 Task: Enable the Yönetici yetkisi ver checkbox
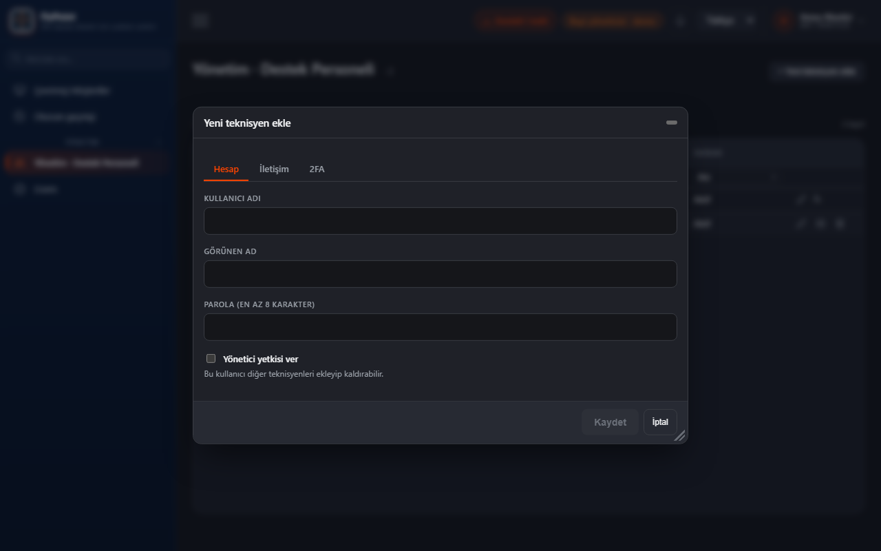coord(211,358)
